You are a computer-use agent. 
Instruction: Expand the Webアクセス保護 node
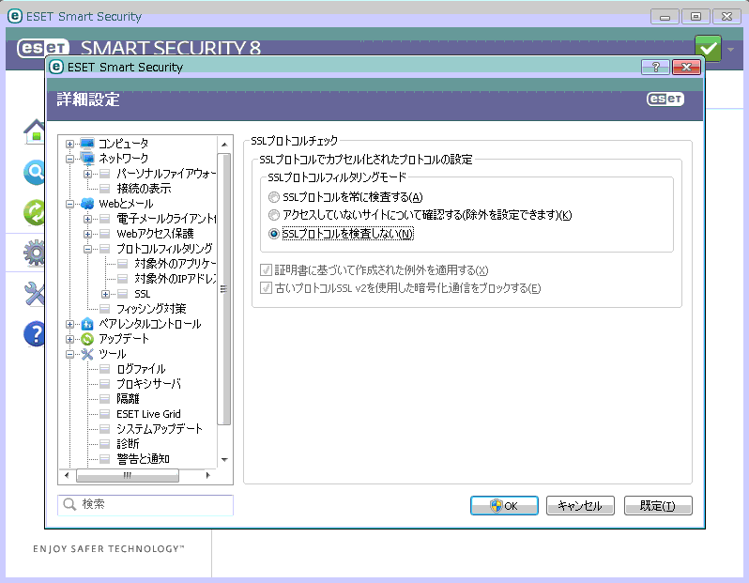click(x=87, y=234)
